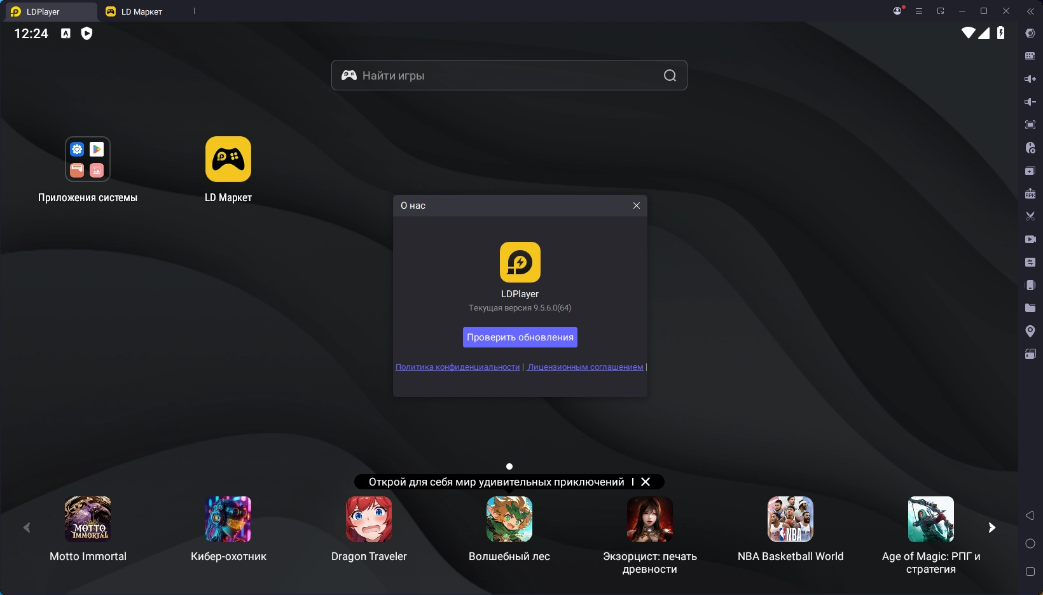Increase emulator volume with speaker plus icon
The width and height of the screenshot is (1043, 595).
(1030, 79)
